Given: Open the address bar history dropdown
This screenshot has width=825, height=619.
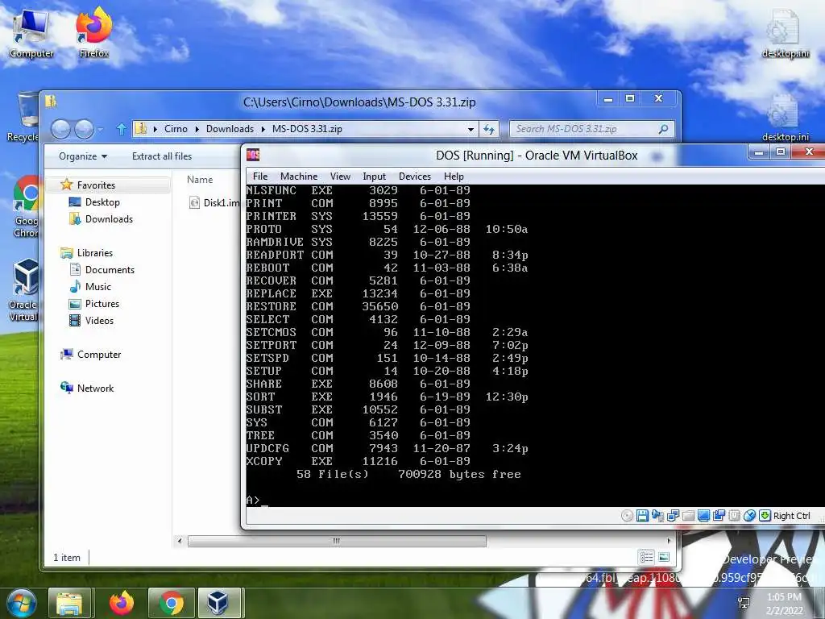Looking at the screenshot, I should (471, 129).
